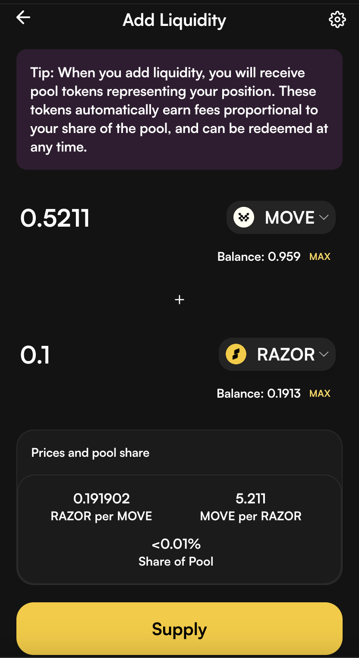The width and height of the screenshot is (359, 658).
Task: Focus the MOVE amount field showing 0.5211
Action: [x=55, y=218]
